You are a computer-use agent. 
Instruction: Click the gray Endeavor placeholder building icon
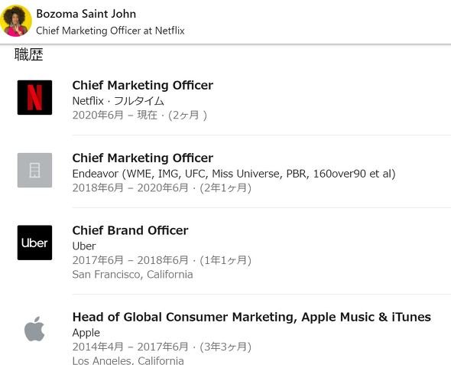tap(35, 170)
